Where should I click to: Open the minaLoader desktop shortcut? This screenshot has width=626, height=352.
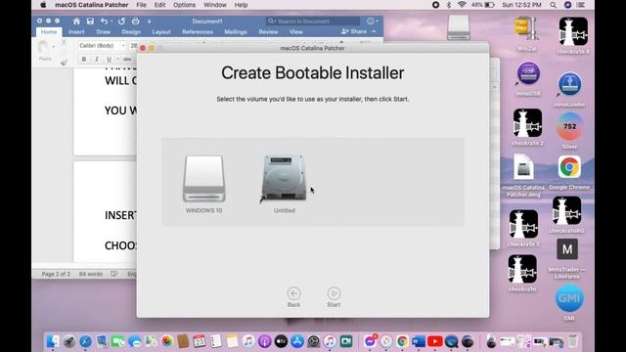coord(569,89)
